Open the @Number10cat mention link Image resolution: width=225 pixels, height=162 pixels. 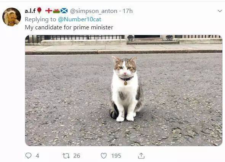(x=80, y=19)
